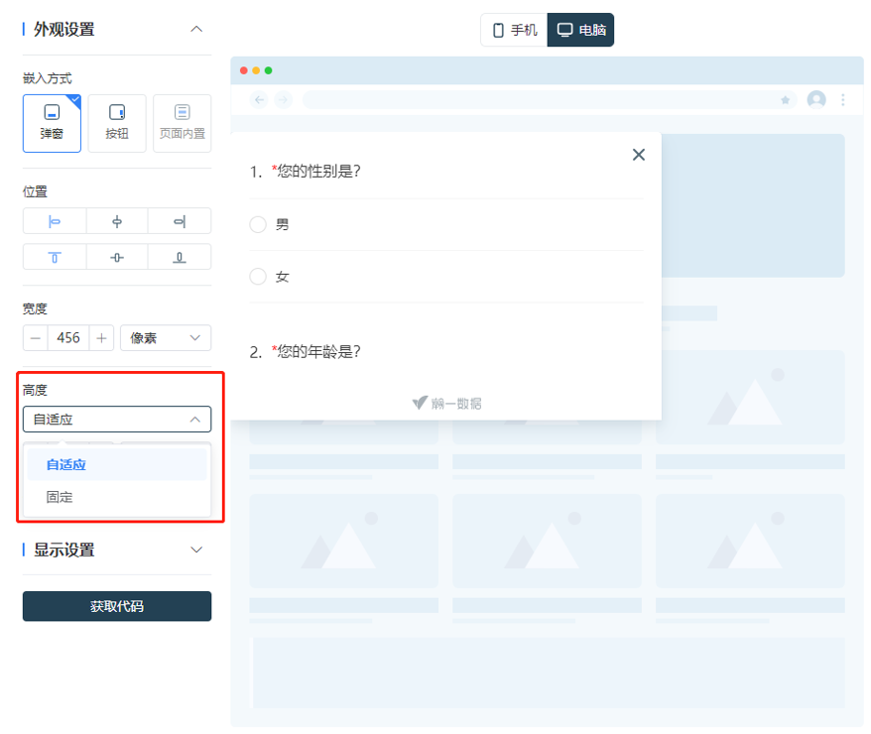Screen dimensions: 871x734
Task: Decrease width with the minus button
Action: (36, 338)
